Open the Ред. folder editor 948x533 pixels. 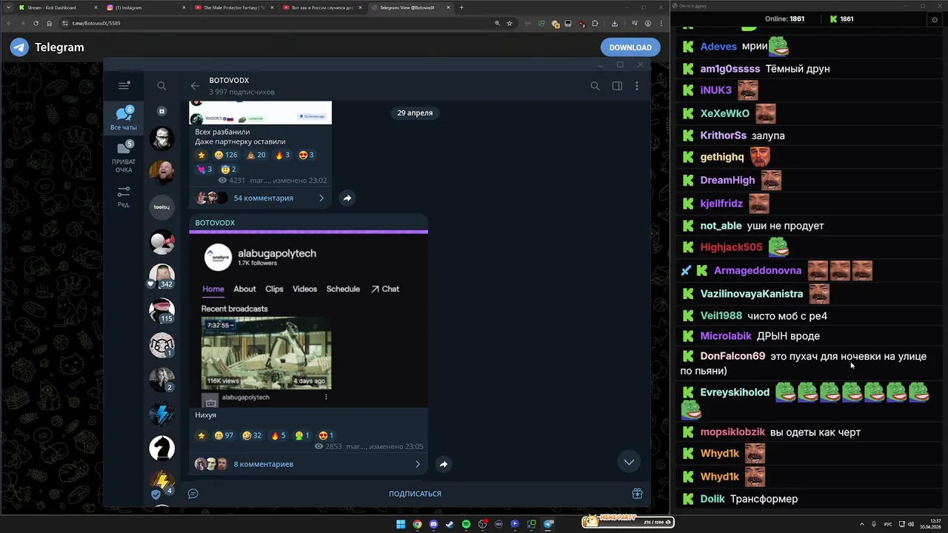[x=124, y=197]
